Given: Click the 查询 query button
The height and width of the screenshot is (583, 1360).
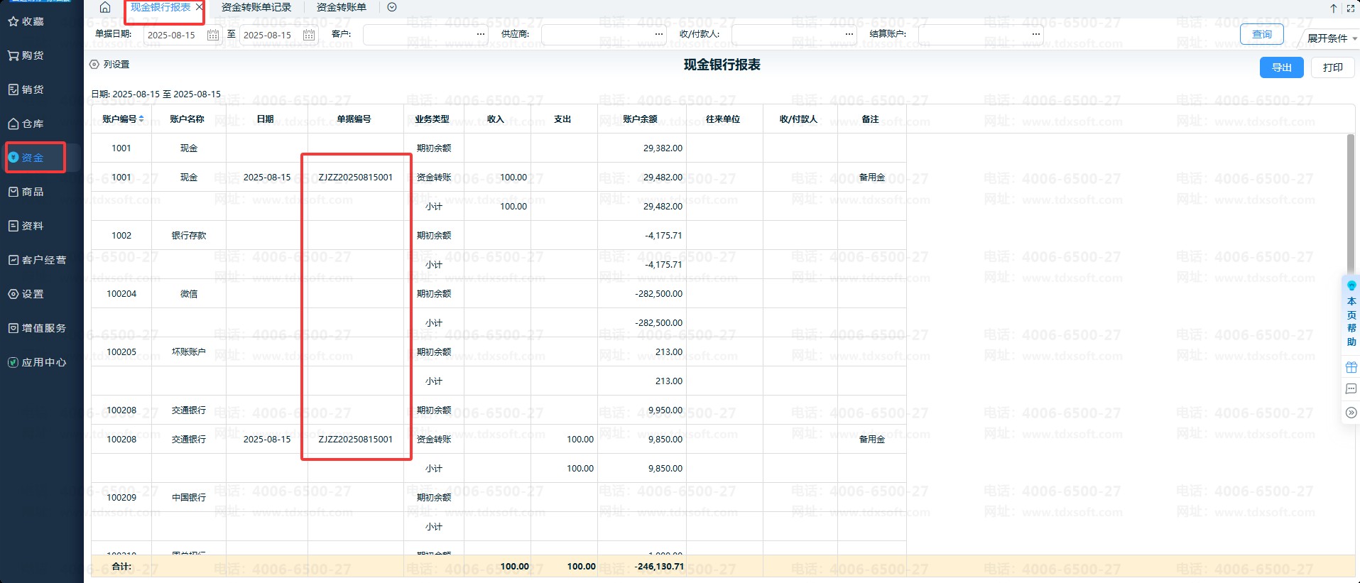Looking at the screenshot, I should [1261, 34].
